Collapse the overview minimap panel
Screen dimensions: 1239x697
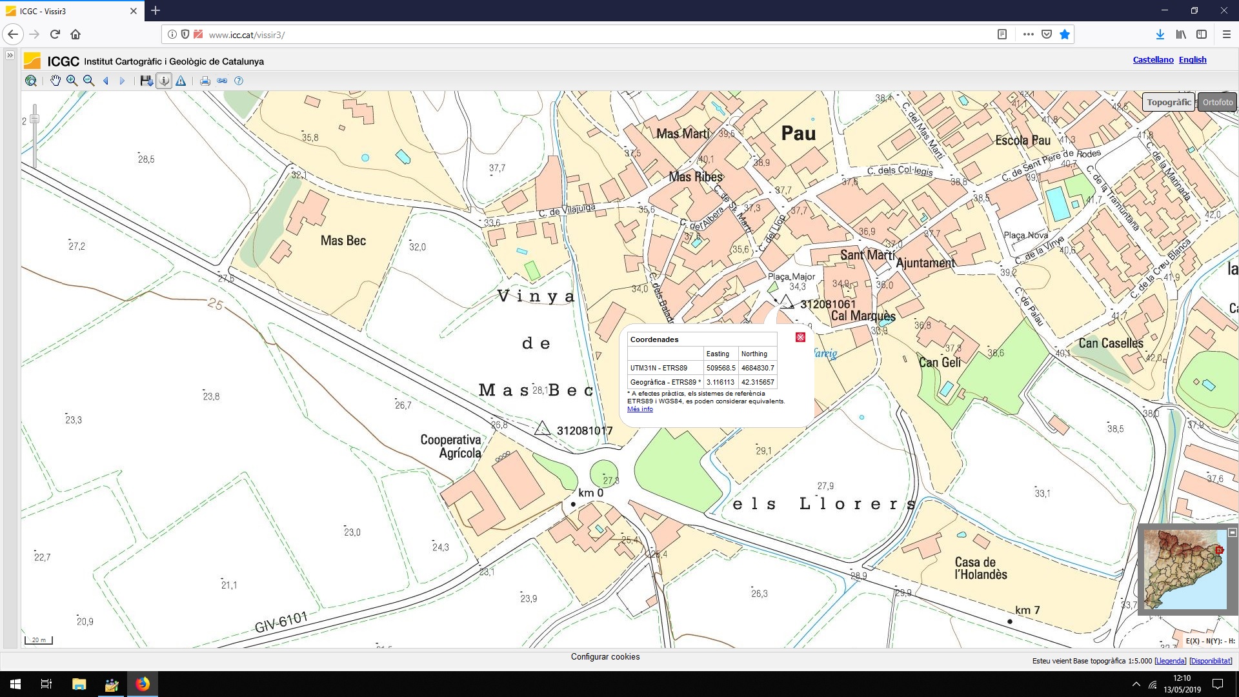point(1232,532)
